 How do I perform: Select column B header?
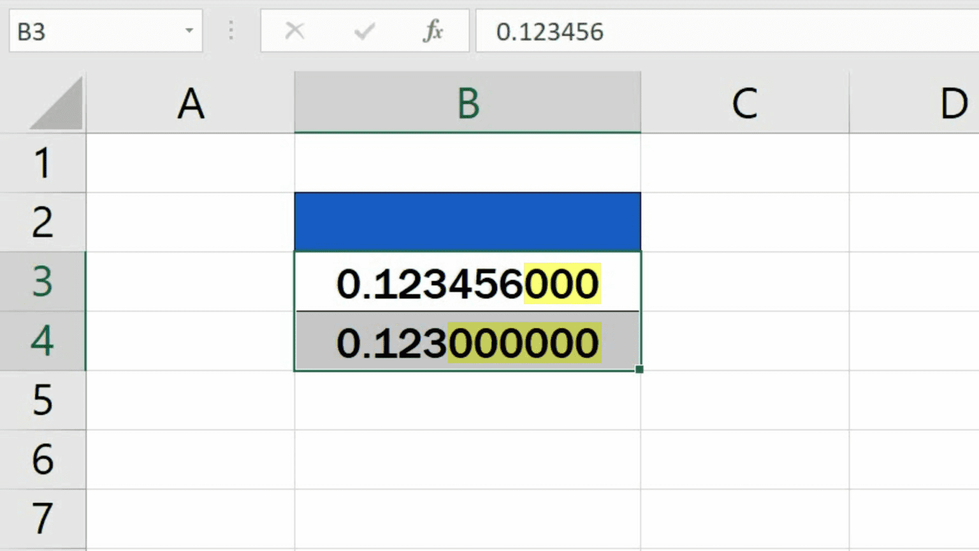[467, 103]
